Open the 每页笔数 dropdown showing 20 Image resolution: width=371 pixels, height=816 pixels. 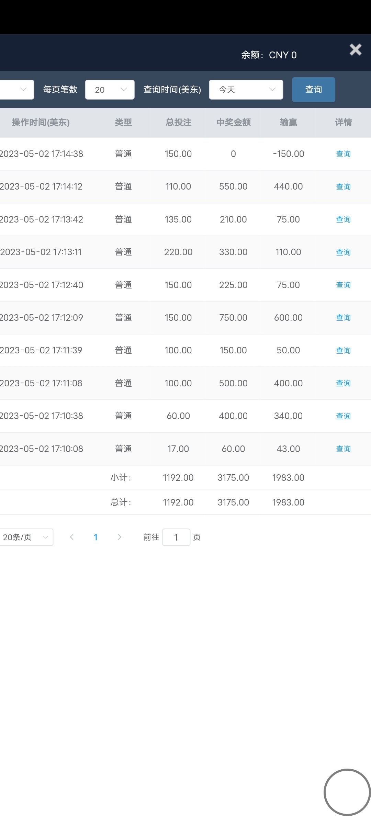point(110,90)
